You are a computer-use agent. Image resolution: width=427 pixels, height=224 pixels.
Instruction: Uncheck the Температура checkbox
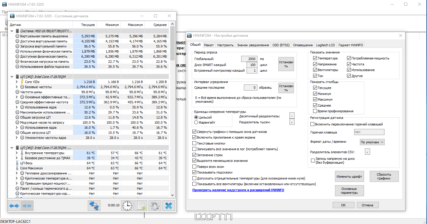tap(315, 58)
